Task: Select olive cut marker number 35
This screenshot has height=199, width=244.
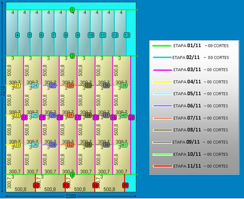Action: click(88, 145)
